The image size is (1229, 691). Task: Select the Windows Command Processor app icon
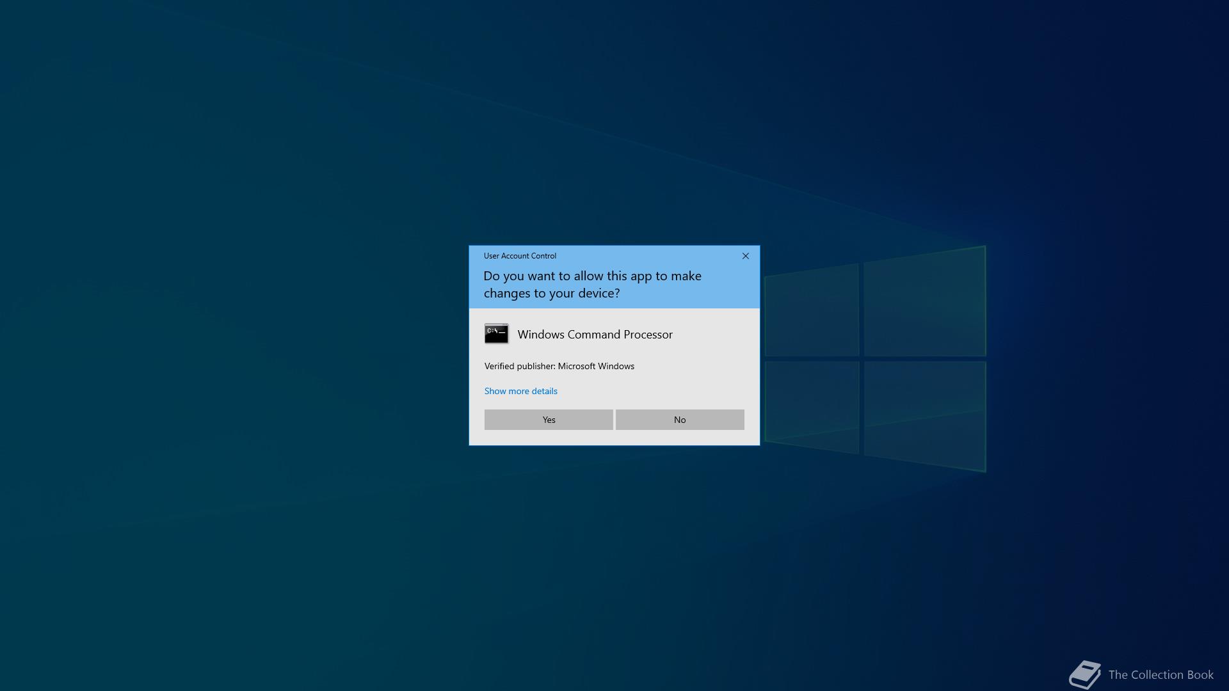(497, 333)
